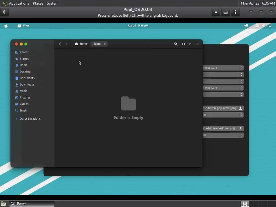Open Boxes keyboard shortcuts button

pyautogui.click(x=226, y=12)
